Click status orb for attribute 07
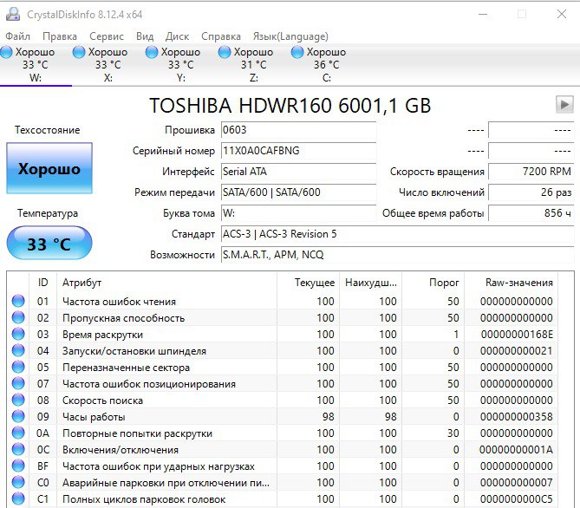This screenshot has height=508, width=580. [18, 383]
